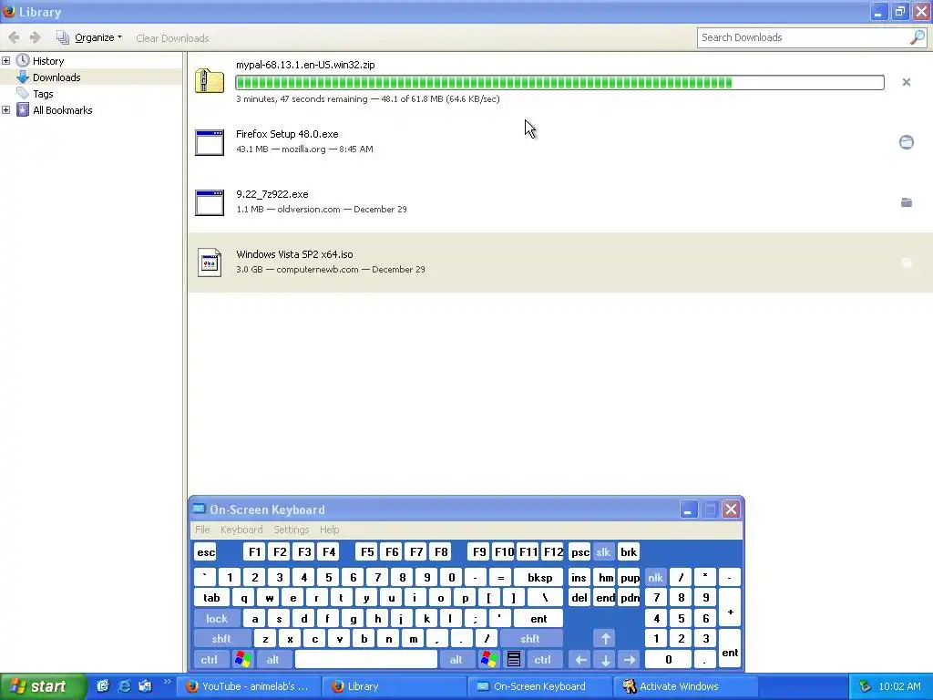
Task: Select the Downloads arrow icon in sidebar
Action: point(23,77)
